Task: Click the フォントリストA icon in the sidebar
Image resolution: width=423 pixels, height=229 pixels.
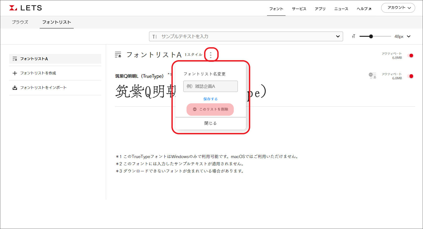Action: pyautogui.click(x=15, y=59)
